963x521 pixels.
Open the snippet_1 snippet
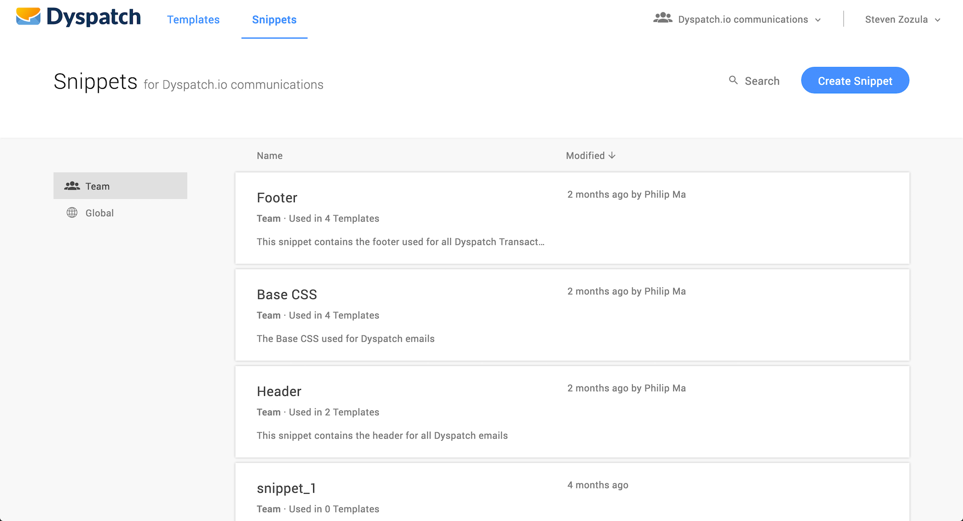(572, 492)
